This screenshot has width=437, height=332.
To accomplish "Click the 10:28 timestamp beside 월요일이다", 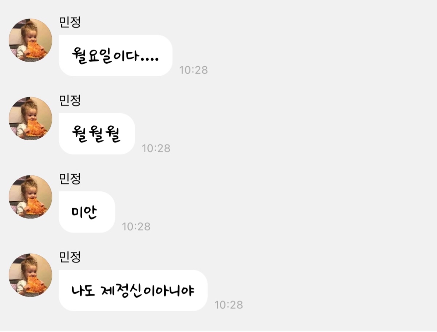I will [x=194, y=70].
